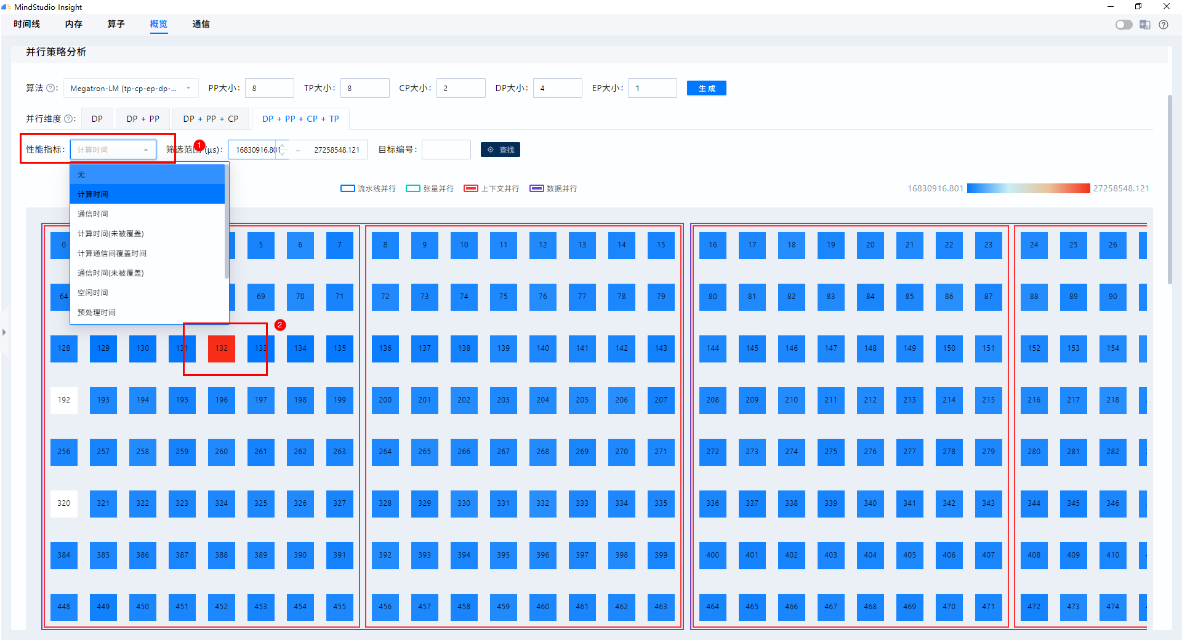Image resolution: width=1182 pixels, height=640 pixels.
Task: Choose 计算通信间覆盖时间 option
Action: pyautogui.click(x=147, y=254)
